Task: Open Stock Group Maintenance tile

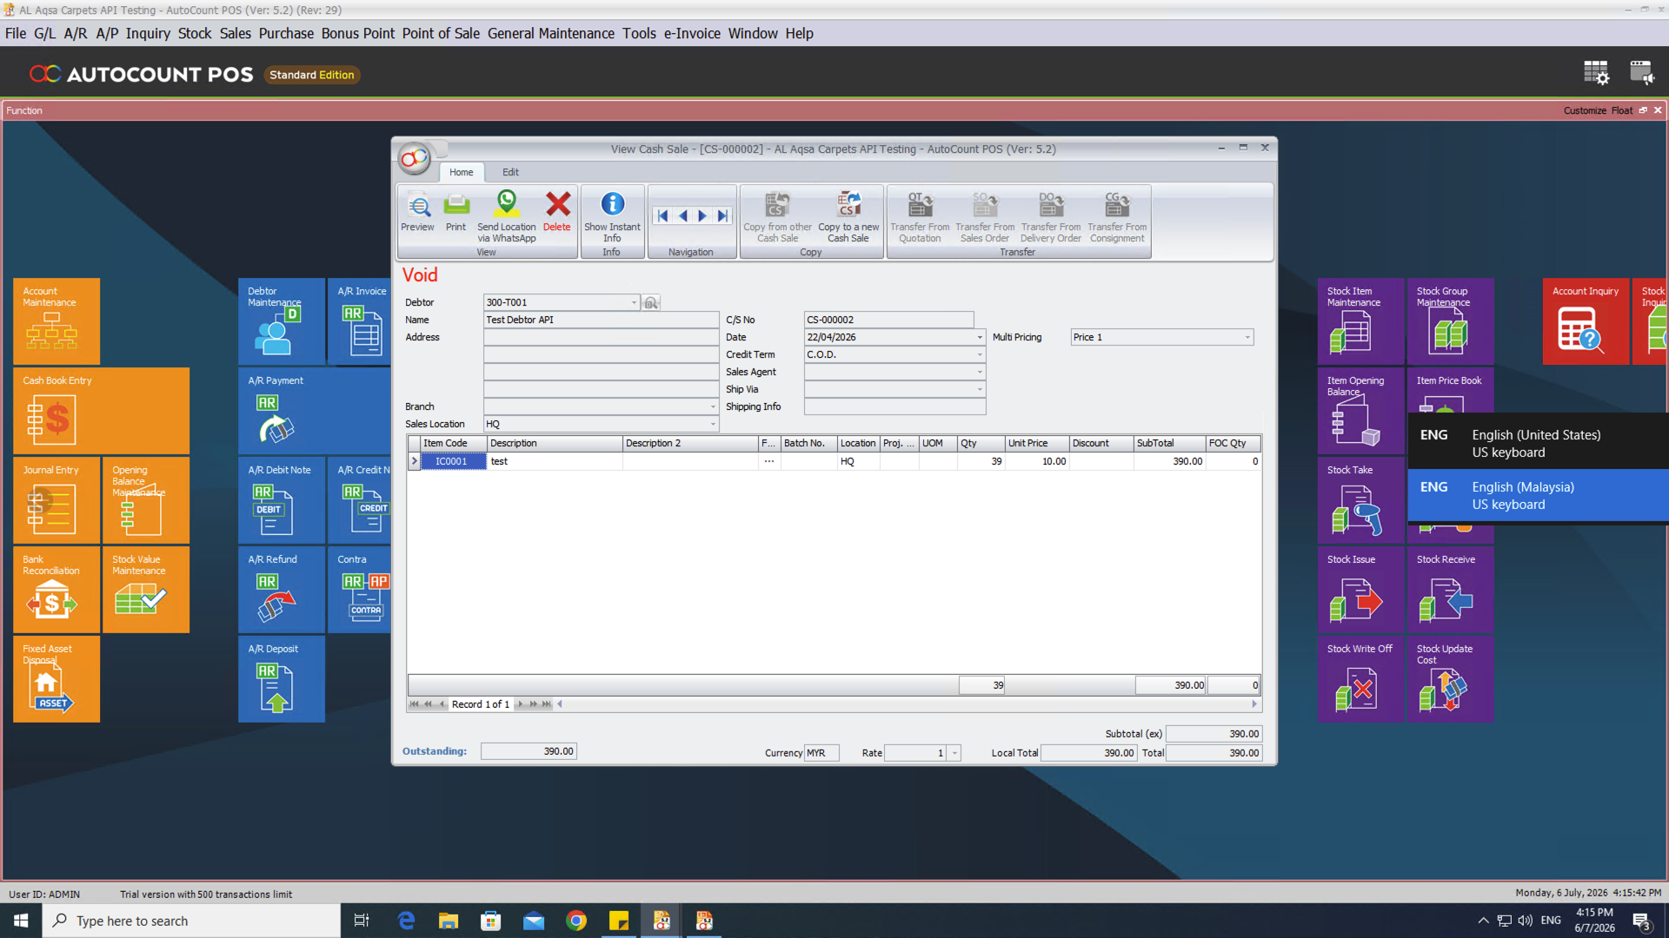Action: point(1450,321)
